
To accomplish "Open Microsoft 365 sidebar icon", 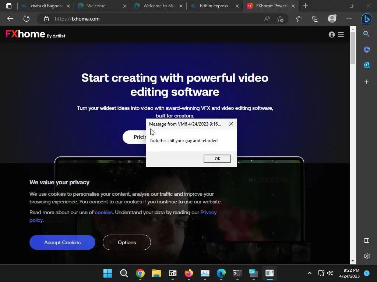I will [366, 50].
